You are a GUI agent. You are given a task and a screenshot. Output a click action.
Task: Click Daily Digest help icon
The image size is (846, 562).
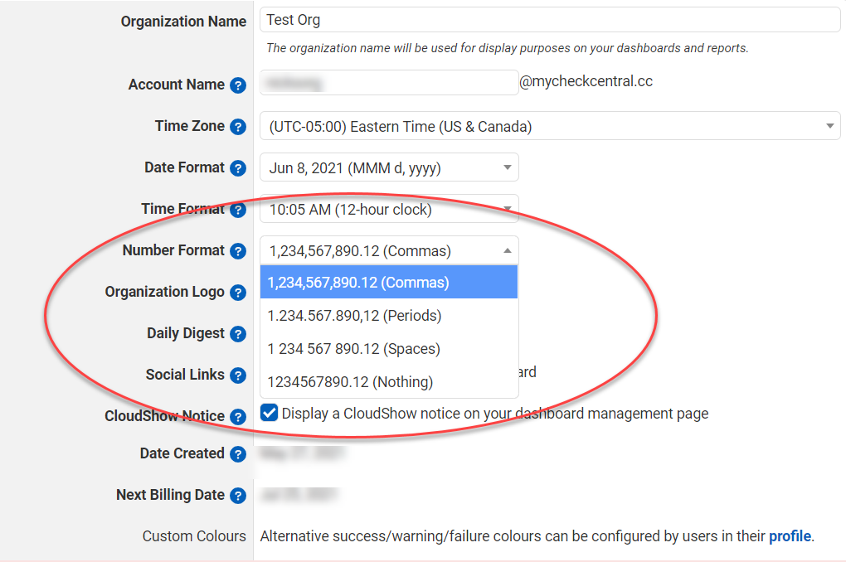coord(238,334)
